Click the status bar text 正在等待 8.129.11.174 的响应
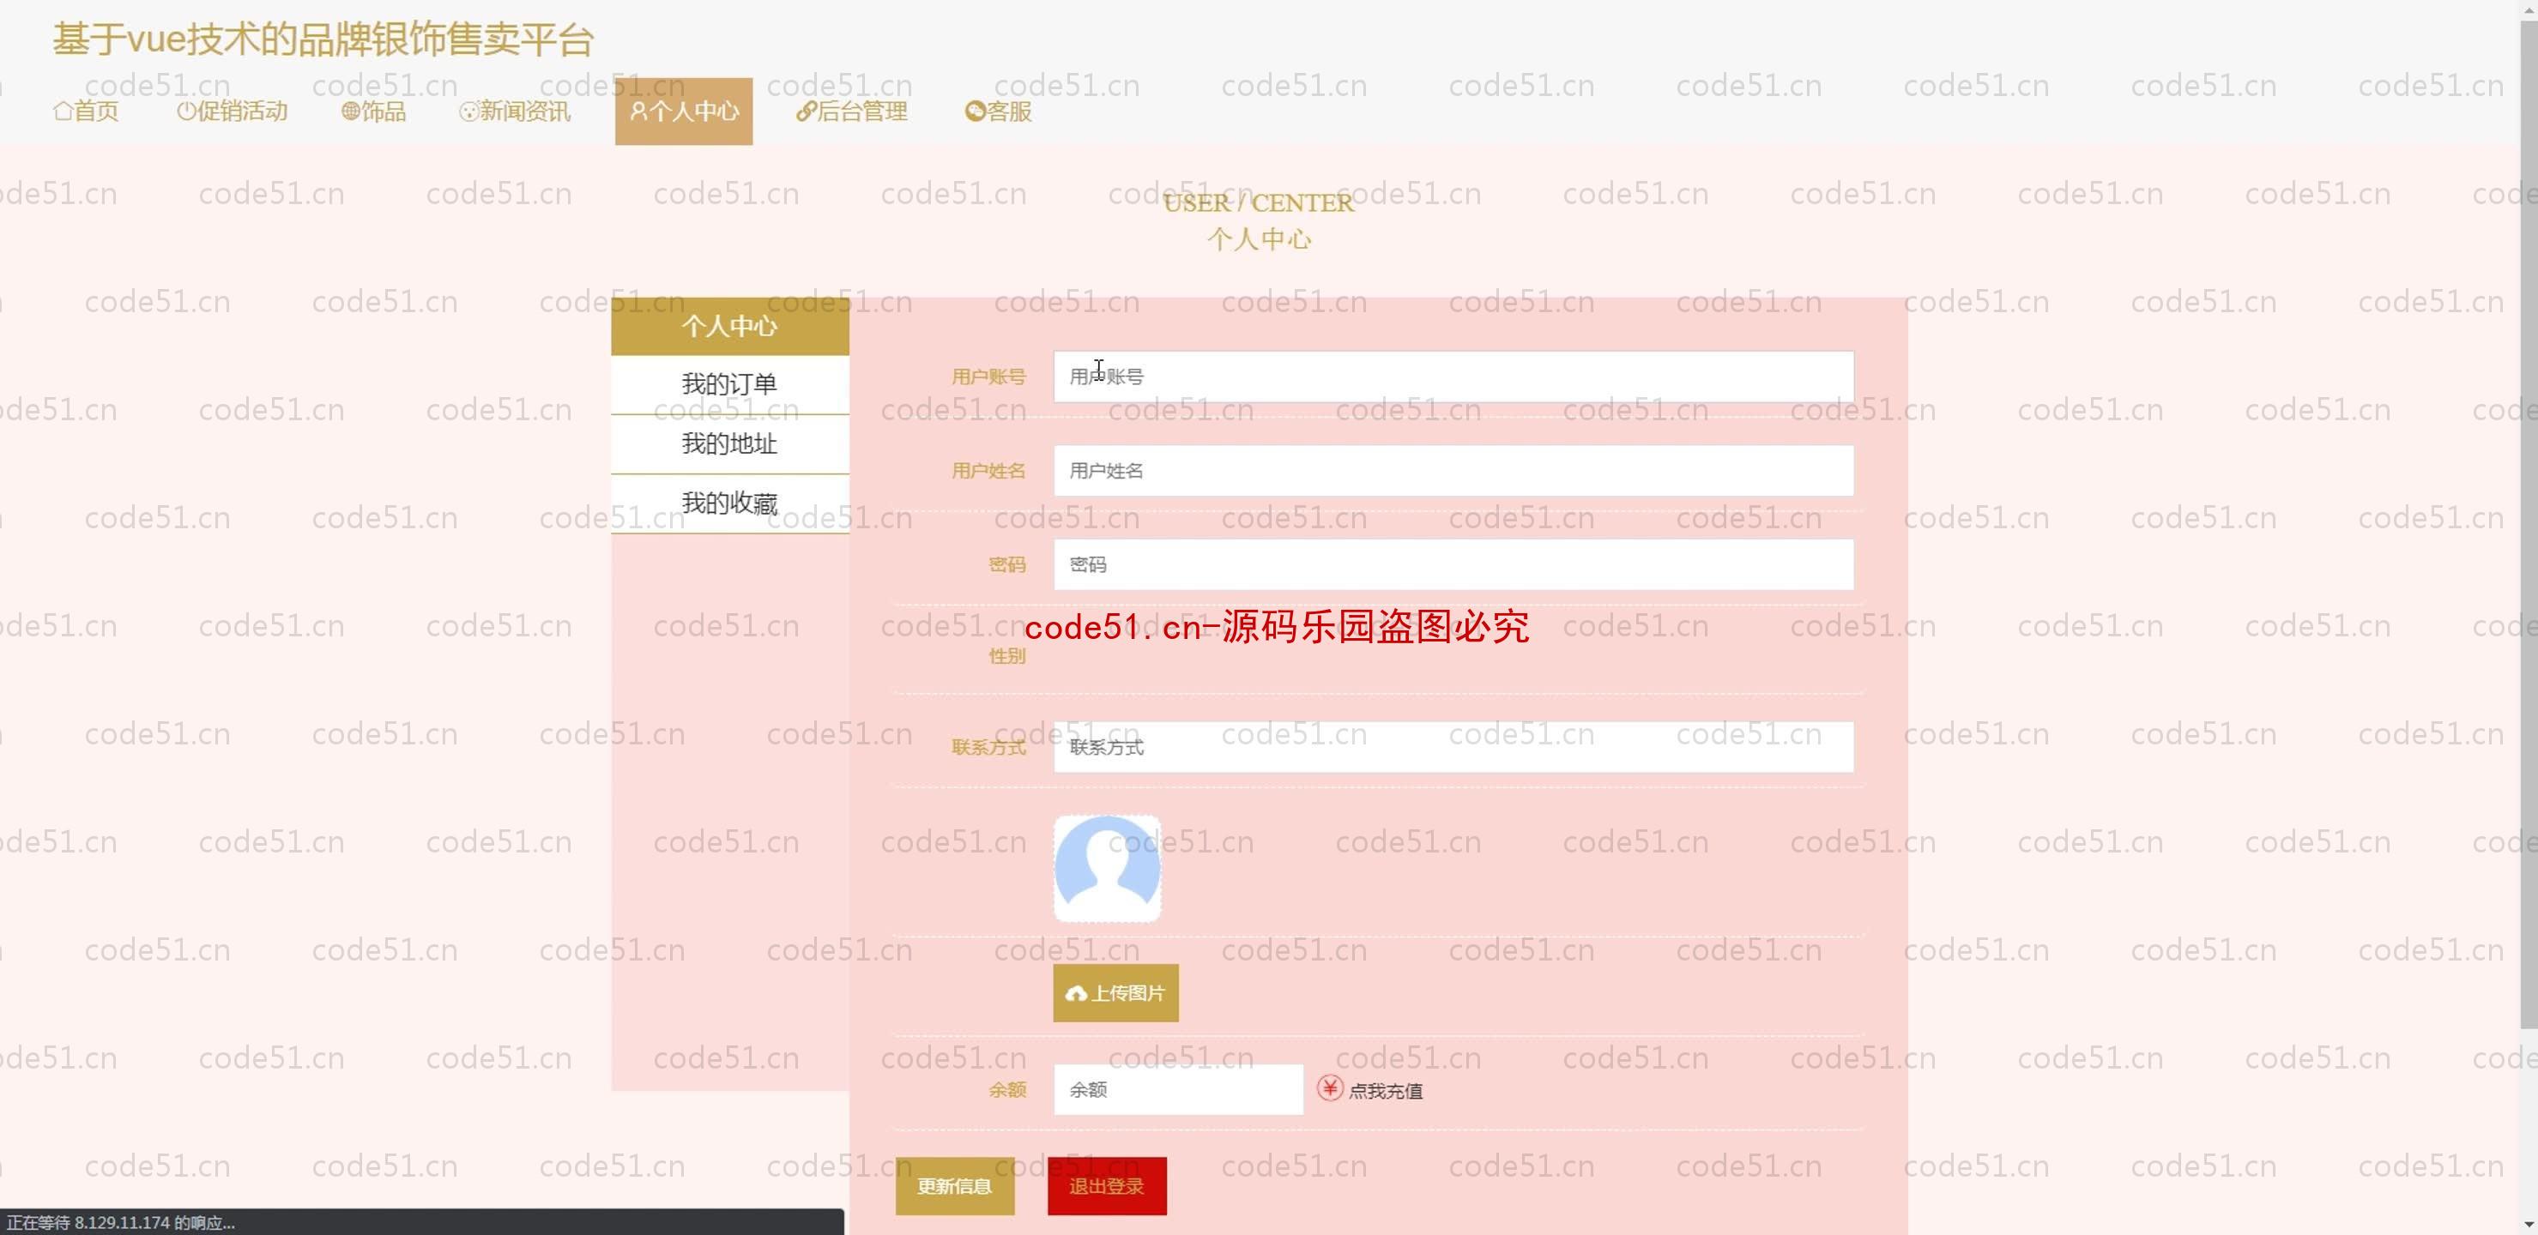This screenshot has height=1235, width=2538. tap(120, 1222)
